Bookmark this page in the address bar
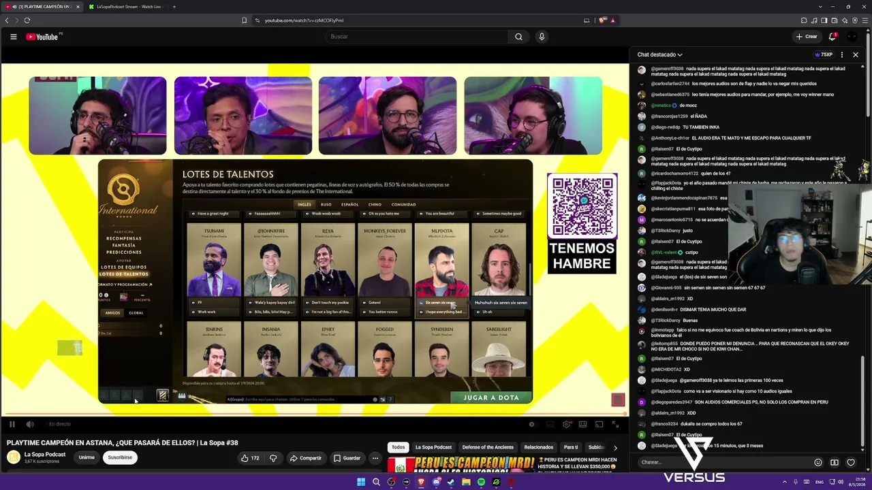The image size is (872, 490). coord(244,20)
